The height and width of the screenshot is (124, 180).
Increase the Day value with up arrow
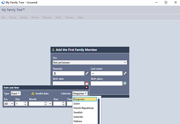25,102
